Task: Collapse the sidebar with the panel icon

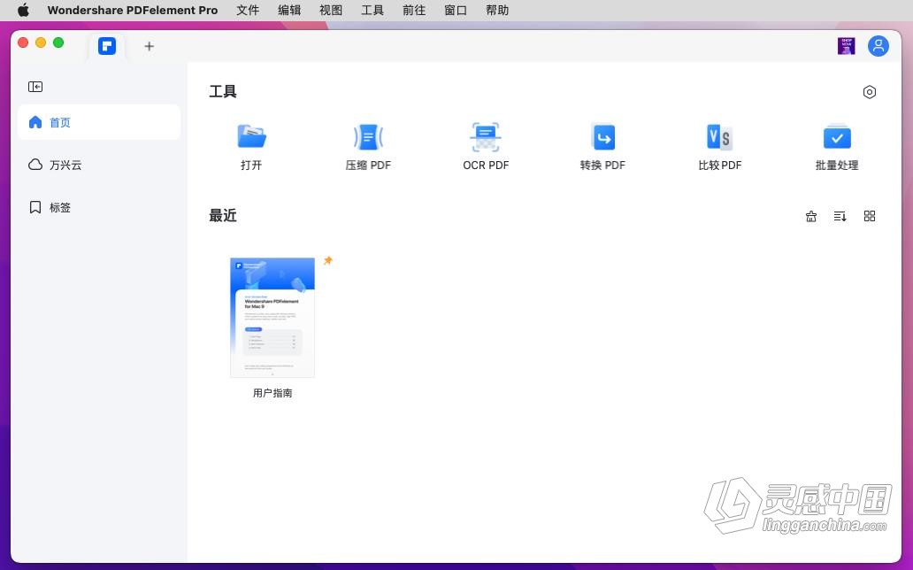Action: pos(35,87)
